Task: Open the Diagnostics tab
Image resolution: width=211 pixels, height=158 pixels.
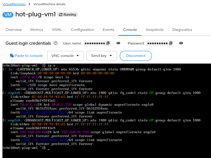Action: 182,30
